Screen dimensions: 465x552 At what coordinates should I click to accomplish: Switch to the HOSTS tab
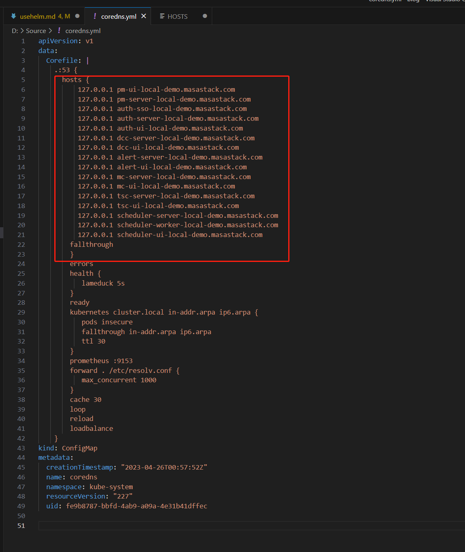tap(178, 16)
